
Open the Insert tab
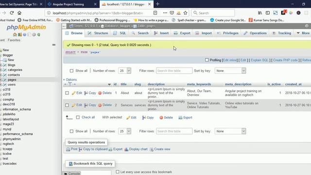click(x=161, y=33)
